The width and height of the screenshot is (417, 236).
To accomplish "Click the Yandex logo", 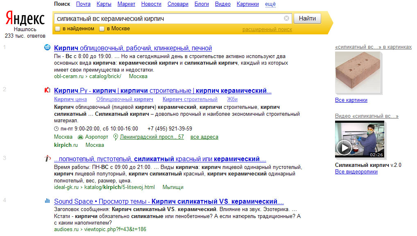I will (25, 18).
